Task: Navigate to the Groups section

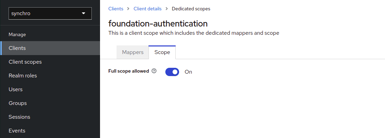Action: click(x=18, y=103)
